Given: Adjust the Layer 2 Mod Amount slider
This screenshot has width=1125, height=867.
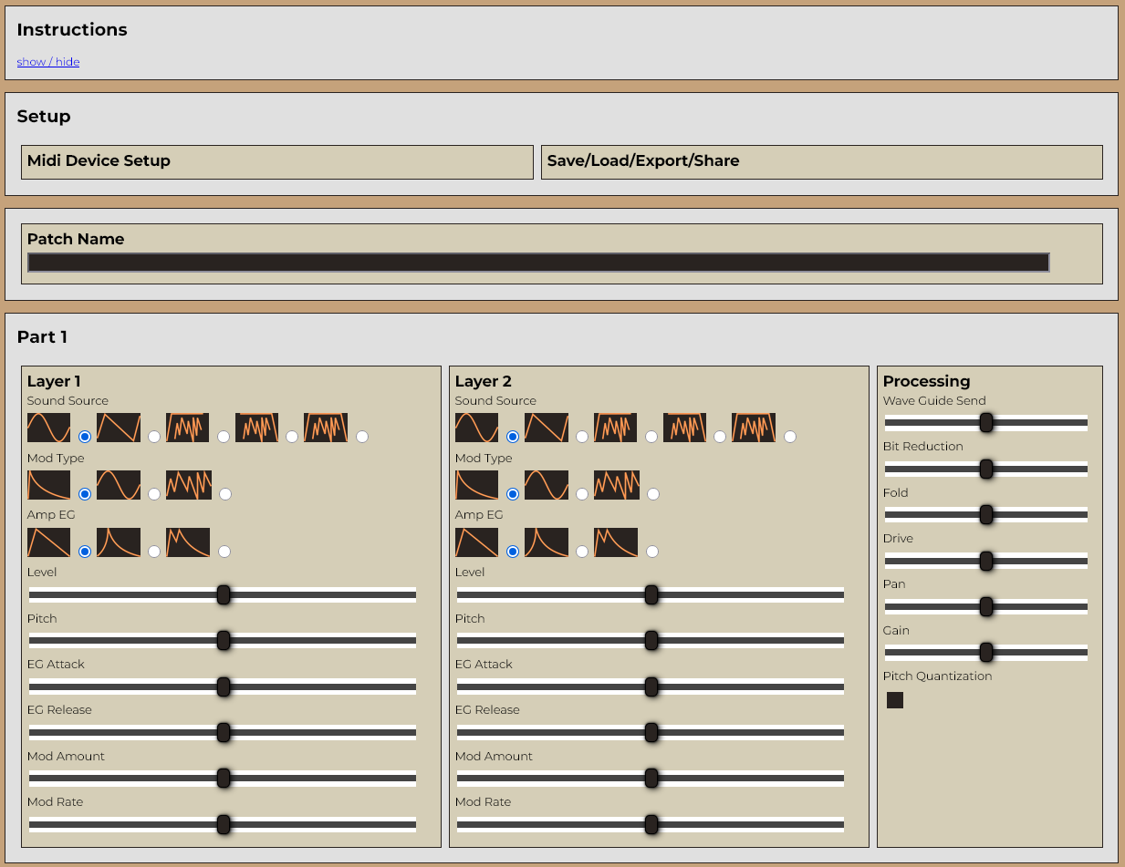Looking at the screenshot, I should [651, 779].
